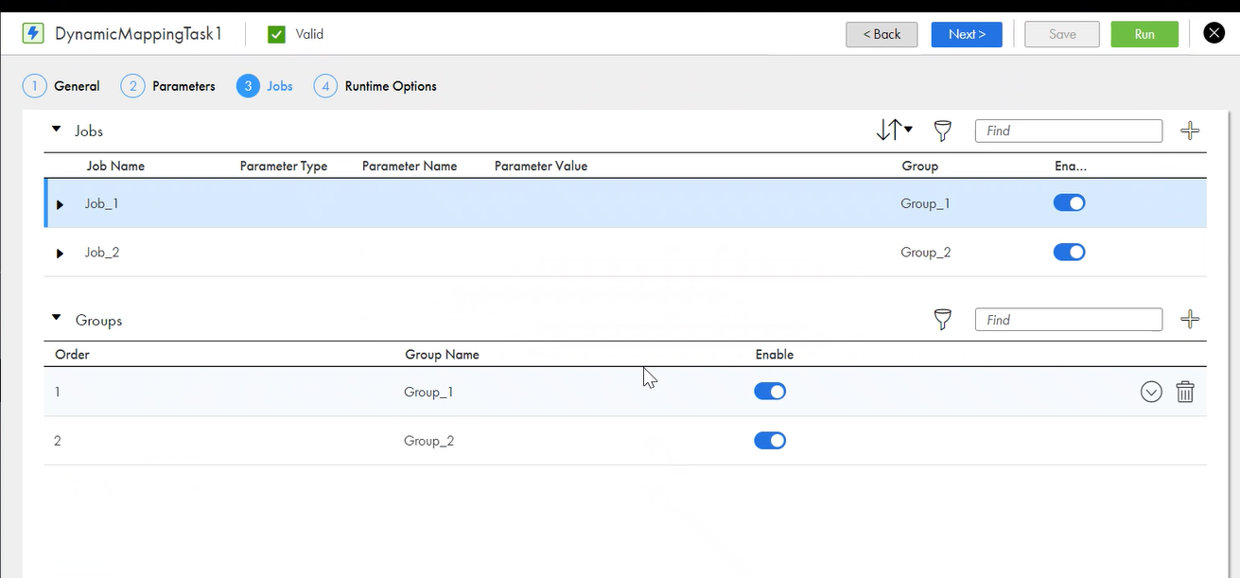Click the Group Name column header

(x=442, y=355)
